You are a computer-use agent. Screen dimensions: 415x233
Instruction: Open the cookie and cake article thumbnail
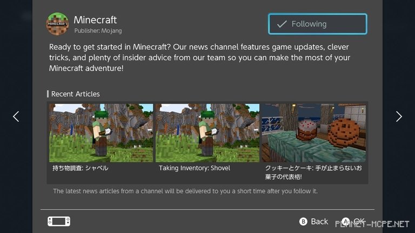(314, 133)
